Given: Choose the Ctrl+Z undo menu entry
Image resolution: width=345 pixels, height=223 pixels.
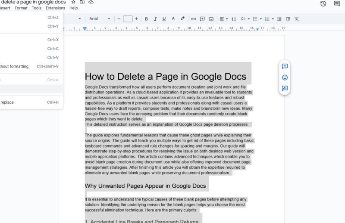Looking at the screenshot, I should click(x=31, y=18).
